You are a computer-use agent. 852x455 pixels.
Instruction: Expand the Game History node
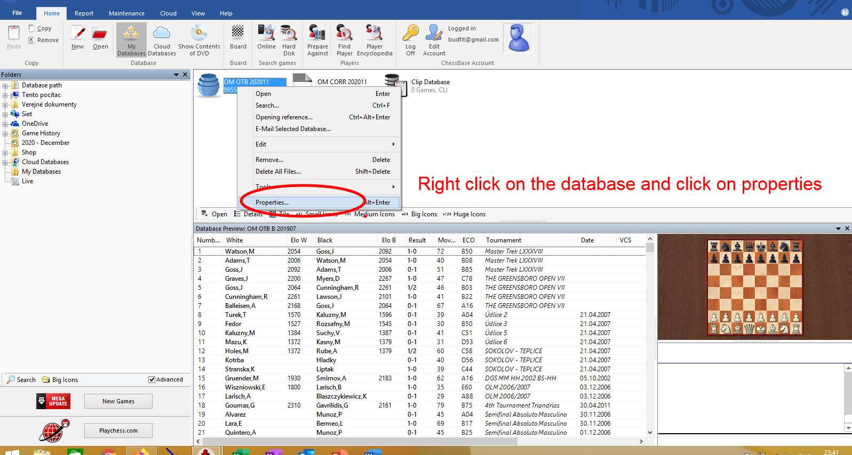pyautogui.click(x=5, y=133)
